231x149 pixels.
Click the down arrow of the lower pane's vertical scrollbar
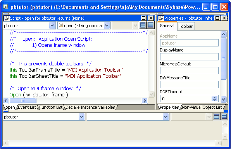225,136
